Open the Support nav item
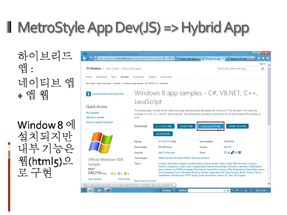The image size is (287, 215). 152,77
